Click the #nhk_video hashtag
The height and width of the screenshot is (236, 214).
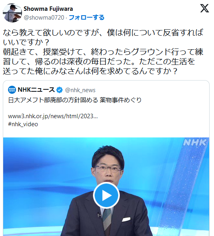[23, 124]
